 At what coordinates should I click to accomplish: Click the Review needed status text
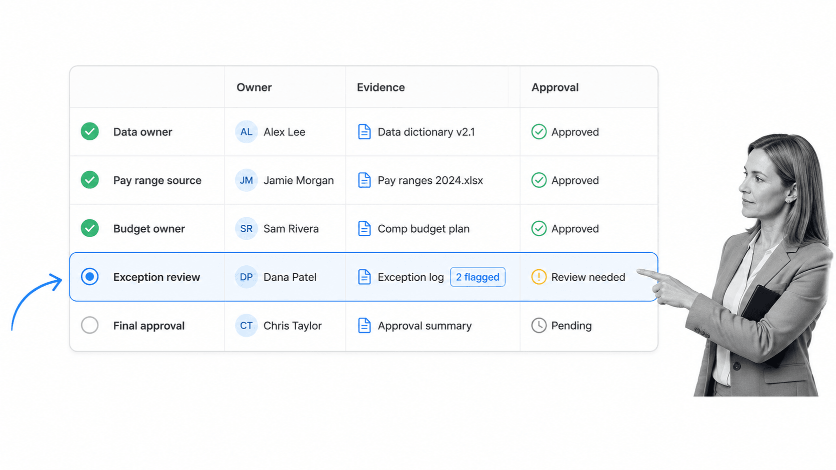[x=588, y=277]
